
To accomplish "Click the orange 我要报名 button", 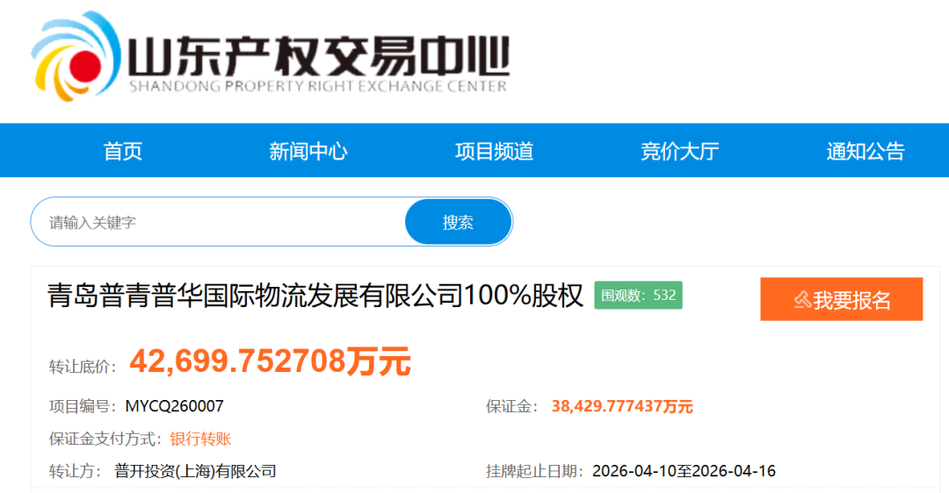I will pos(841,299).
